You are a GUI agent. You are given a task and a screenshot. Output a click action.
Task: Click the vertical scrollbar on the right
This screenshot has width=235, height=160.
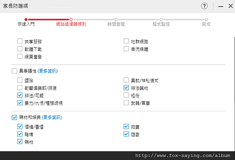pos(233,78)
